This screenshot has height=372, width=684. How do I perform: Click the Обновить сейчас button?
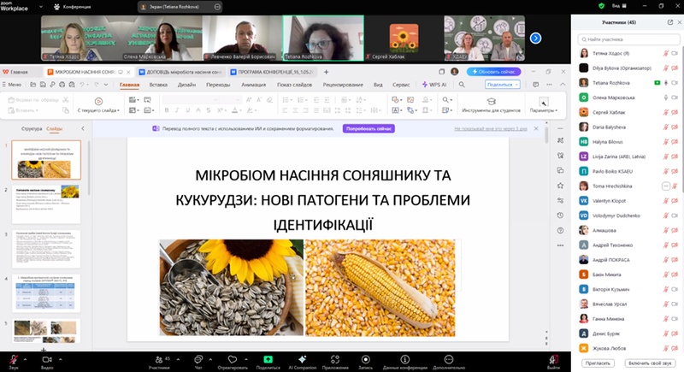(x=494, y=72)
